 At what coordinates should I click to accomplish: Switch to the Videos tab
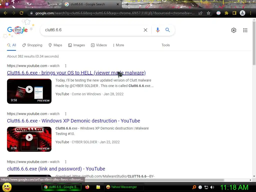coord(99,45)
